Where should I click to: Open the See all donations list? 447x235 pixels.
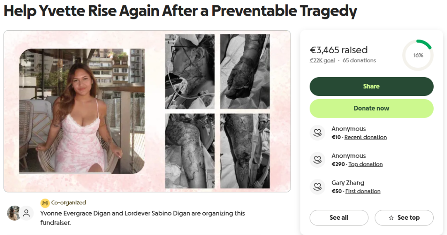tap(339, 218)
